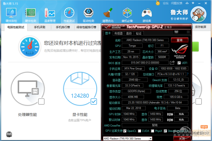
Task: Toggle partially hidden checkbox at right edge
Action: pyautogui.click(x=198, y=102)
